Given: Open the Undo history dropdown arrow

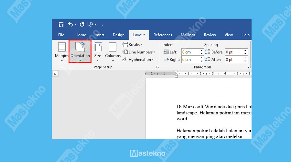Looking at the screenshot, I should (75, 25).
